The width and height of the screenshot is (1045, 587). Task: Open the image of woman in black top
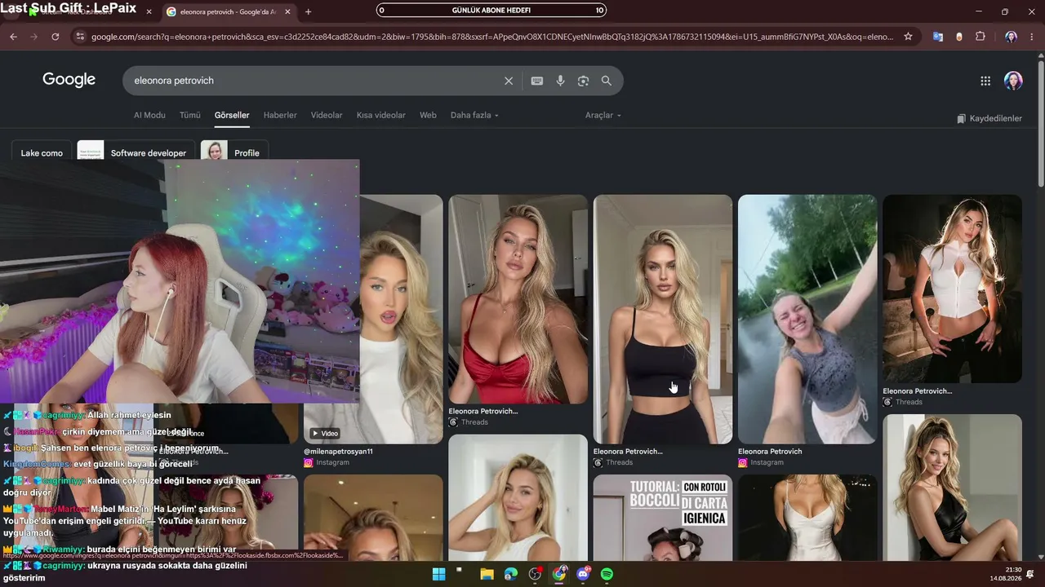point(663,319)
